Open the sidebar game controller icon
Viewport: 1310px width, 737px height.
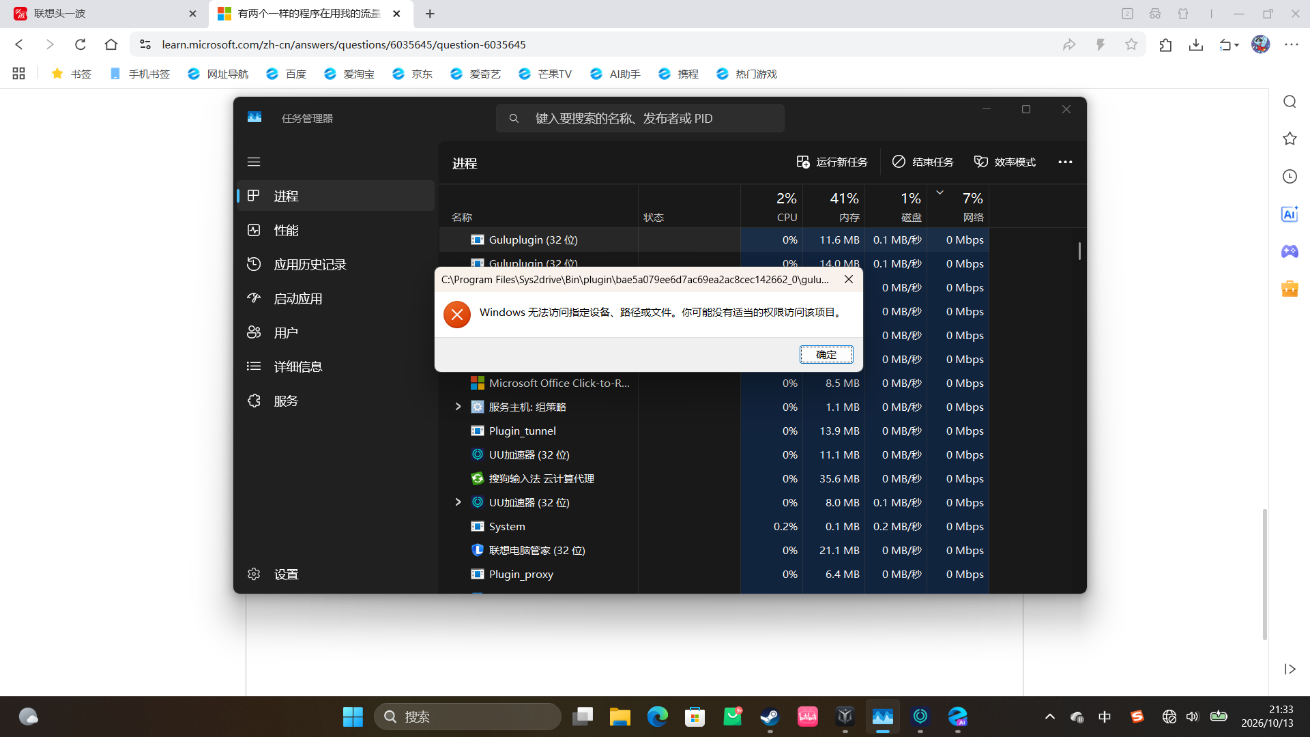1289,251
